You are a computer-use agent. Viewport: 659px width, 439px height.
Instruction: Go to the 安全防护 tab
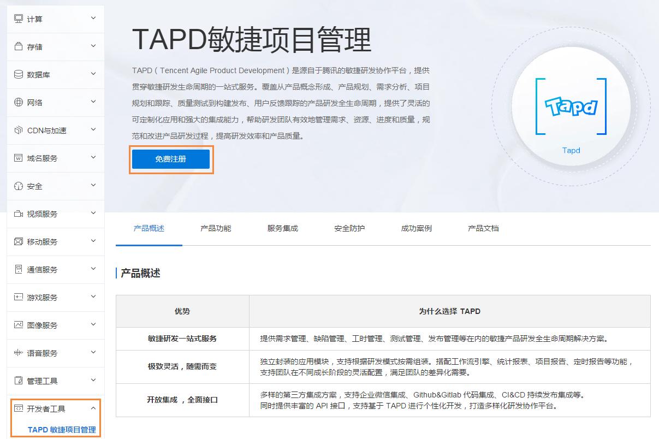(349, 228)
